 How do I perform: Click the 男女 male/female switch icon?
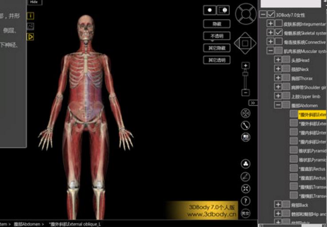pos(245,213)
